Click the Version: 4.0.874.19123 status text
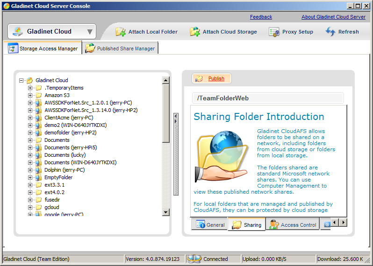 [152, 259]
